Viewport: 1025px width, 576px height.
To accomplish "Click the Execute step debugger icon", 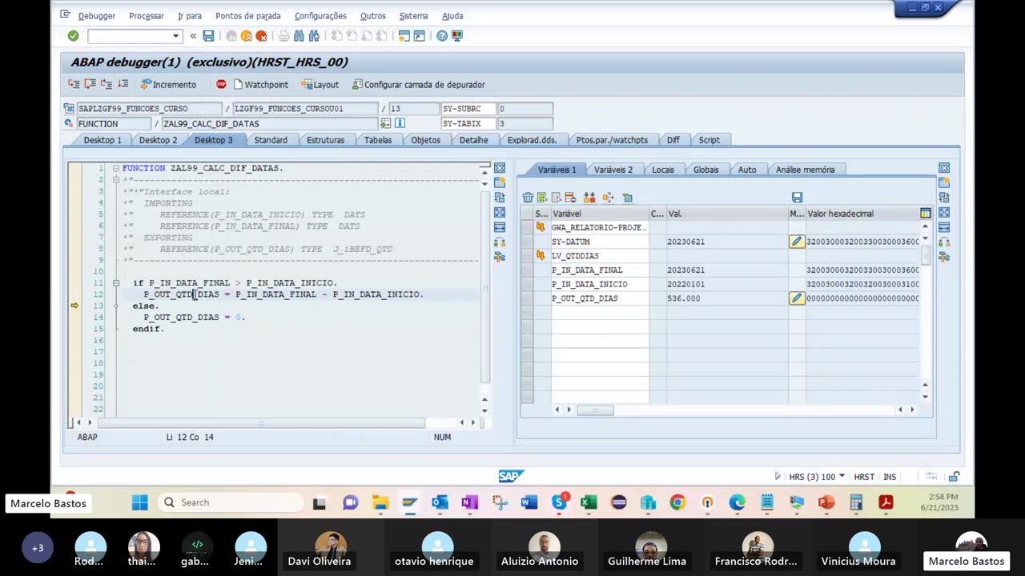I will 90,84.
